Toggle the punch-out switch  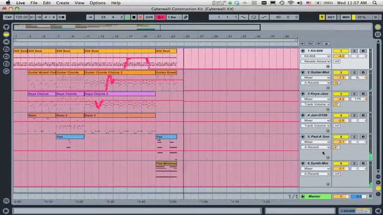coord(264,17)
